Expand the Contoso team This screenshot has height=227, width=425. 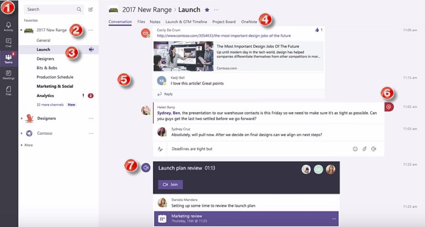22,133
